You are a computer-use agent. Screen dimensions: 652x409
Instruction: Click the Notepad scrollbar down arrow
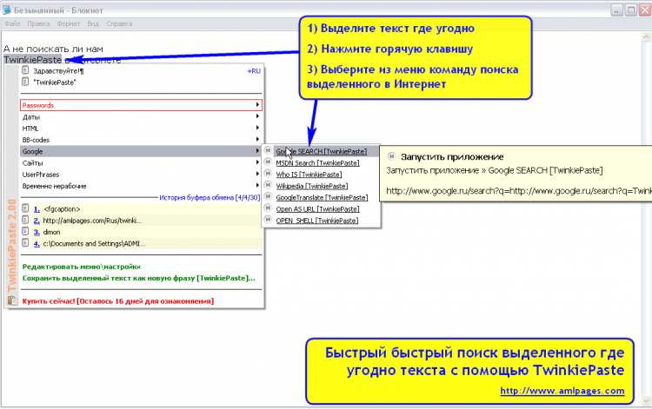click(x=646, y=401)
